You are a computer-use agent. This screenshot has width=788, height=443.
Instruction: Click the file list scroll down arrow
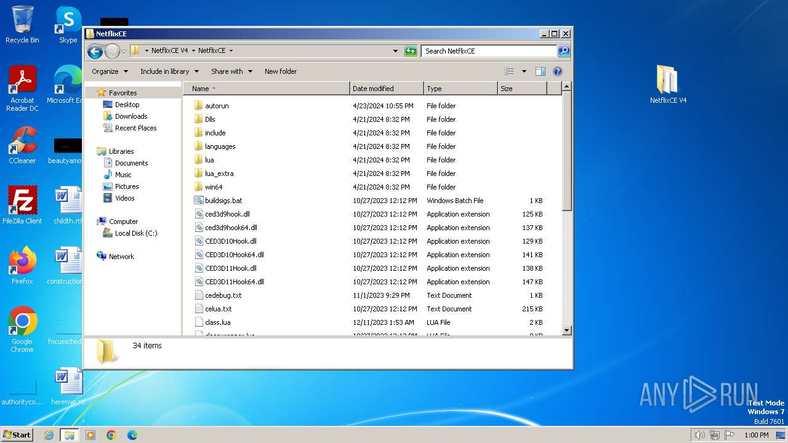coord(567,330)
